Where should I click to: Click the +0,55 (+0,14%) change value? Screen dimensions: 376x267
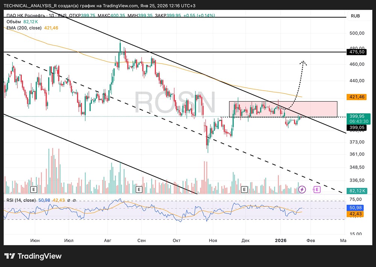click(x=199, y=15)
